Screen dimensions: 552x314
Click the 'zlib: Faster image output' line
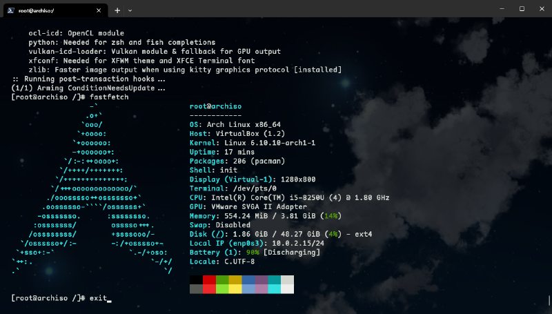point(185,70)
